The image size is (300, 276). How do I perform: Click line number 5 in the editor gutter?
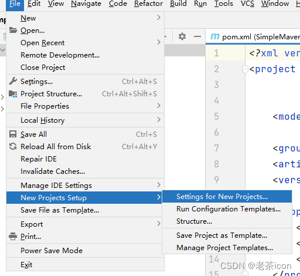point(216,116)
